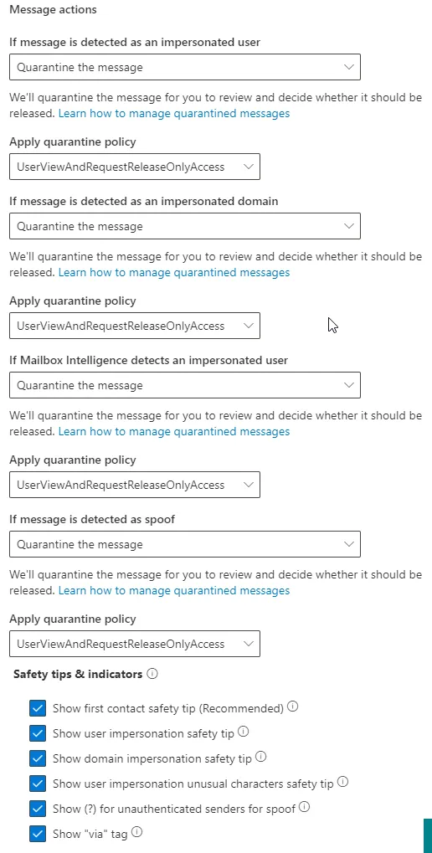Screen dimensions: 432x853
Task: Click info icon next to domain impersonation safety tip
Action: pos(261,757)
